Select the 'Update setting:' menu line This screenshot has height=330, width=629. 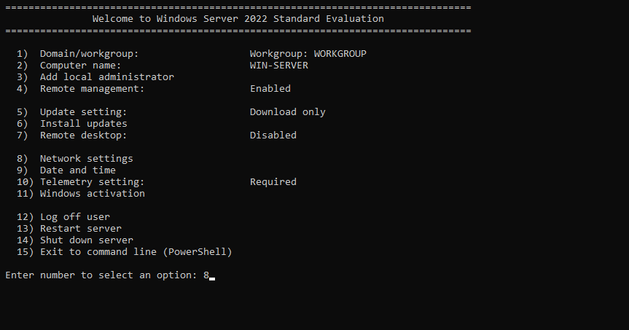click(x=71, y=112)
